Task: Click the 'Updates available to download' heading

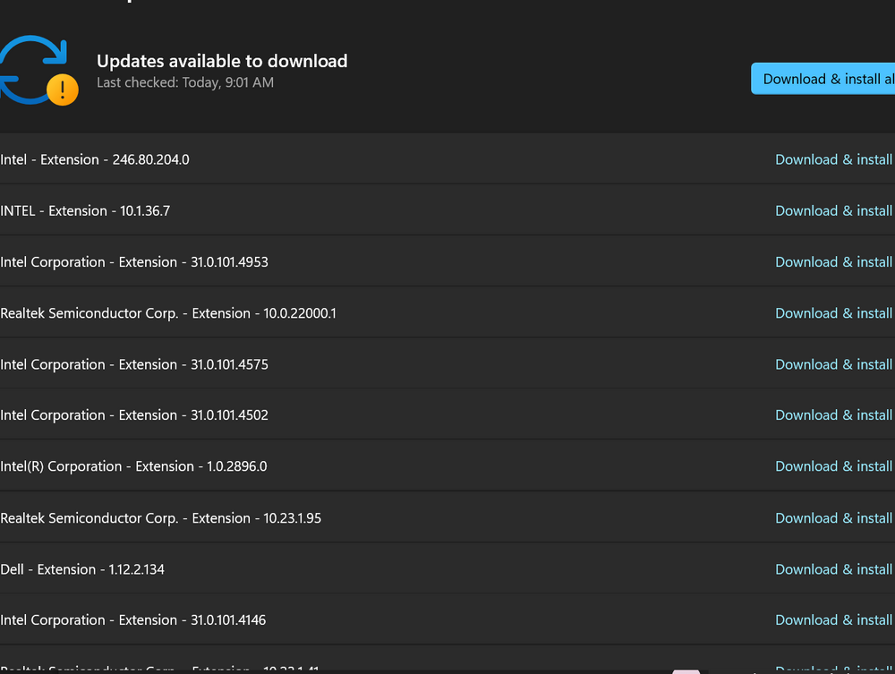Action: [222, 62]
